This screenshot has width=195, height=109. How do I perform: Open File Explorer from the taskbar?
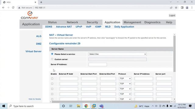pos(78,106)
